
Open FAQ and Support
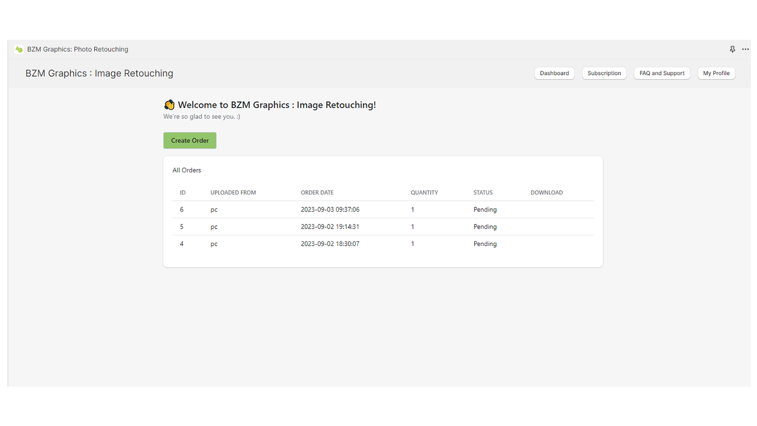(x=662, y=73)
